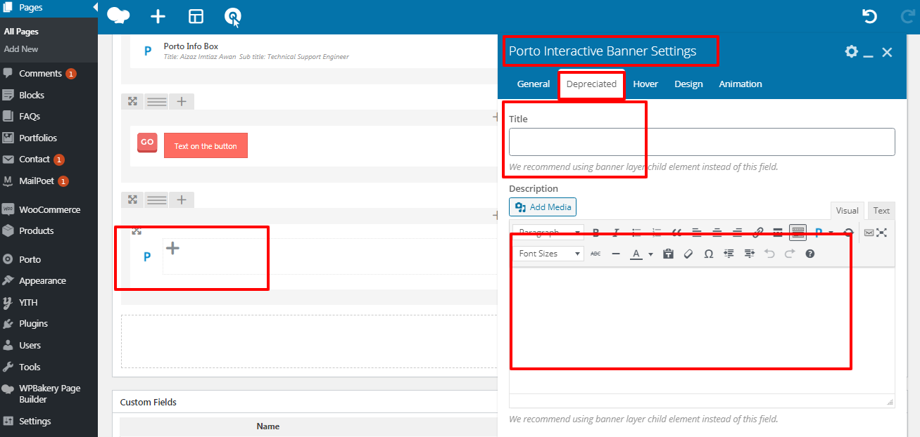The width and height of the screenshot is (920, 437).
Task: Click the WPBakery cloud logo icon
Action: 118,16
